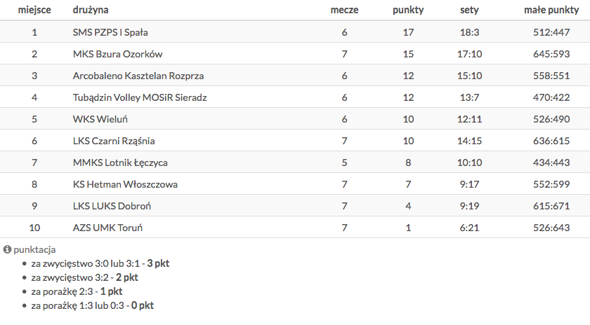Click the 18:3 sets score cell
The width and height of the screenshot is (590, 325).
tap(469, 32)
